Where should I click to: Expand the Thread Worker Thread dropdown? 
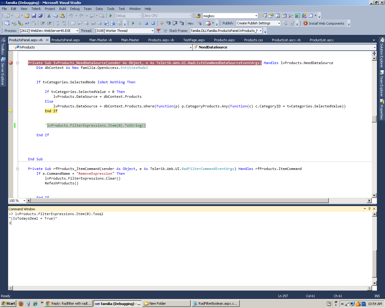pyautogui.click(x=152, y=31)
